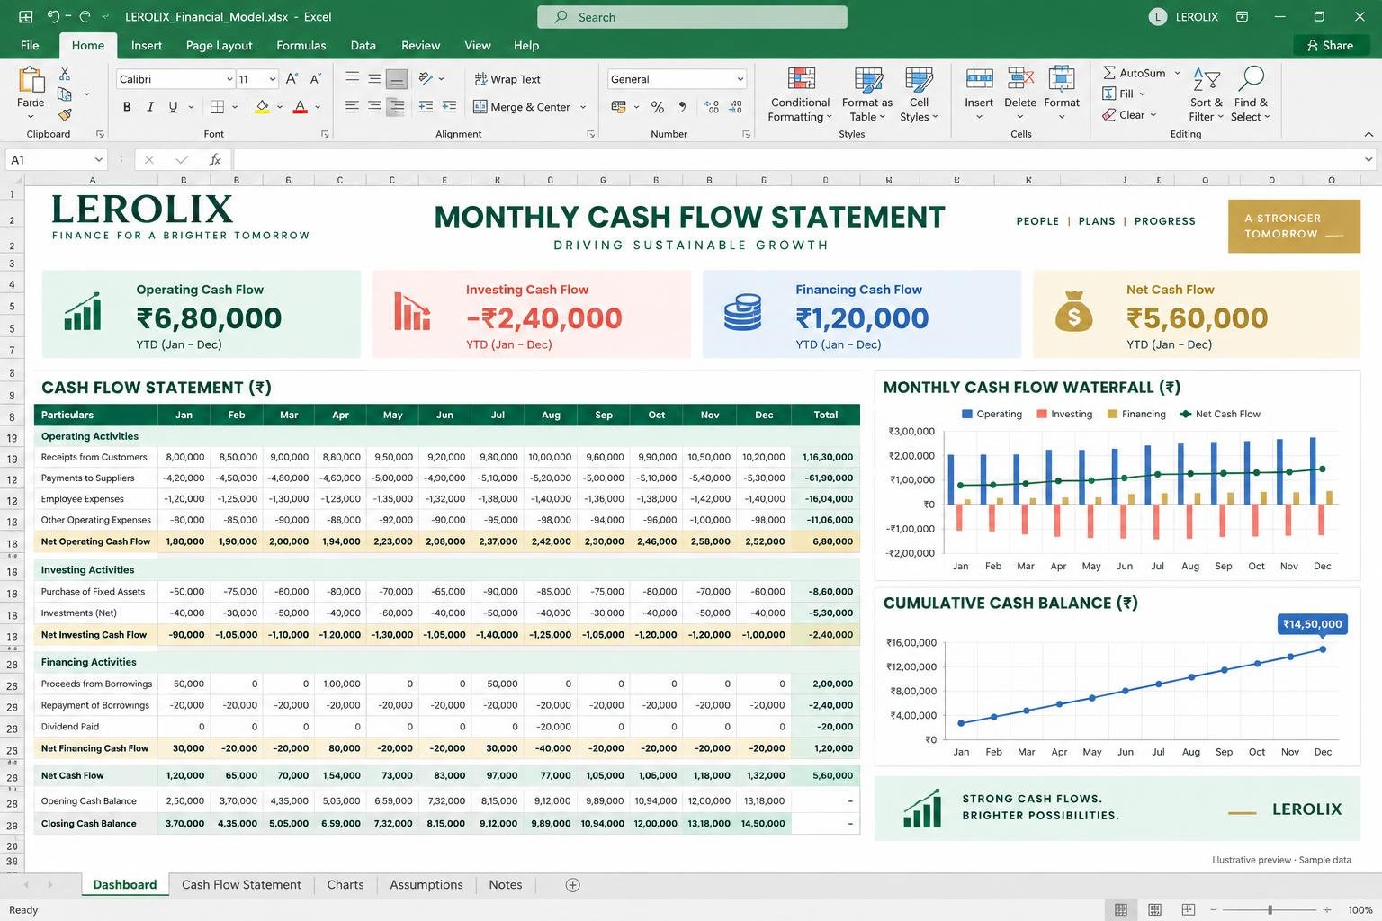
Task: Click the Insert Function fx icon
Action: tap(215, 159)
